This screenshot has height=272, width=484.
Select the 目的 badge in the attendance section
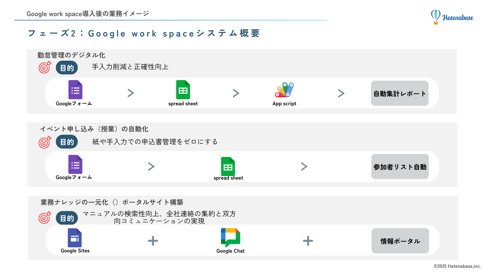pyautogui.click(x=67, y=67)
